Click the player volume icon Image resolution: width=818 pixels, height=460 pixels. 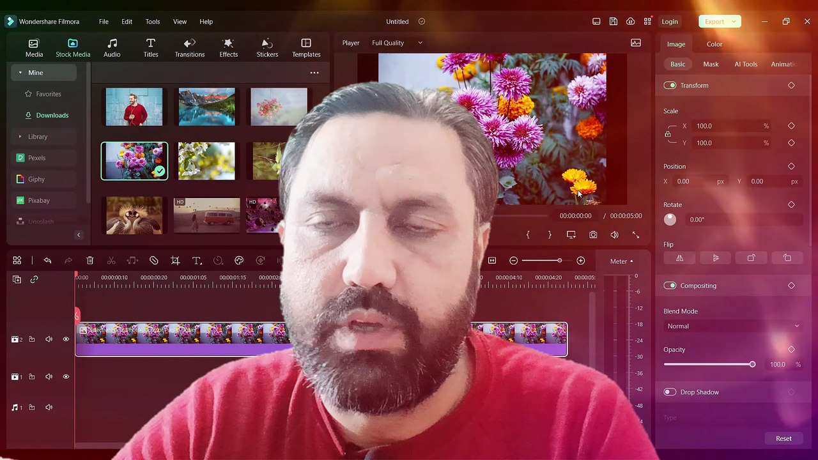(614, 235)
